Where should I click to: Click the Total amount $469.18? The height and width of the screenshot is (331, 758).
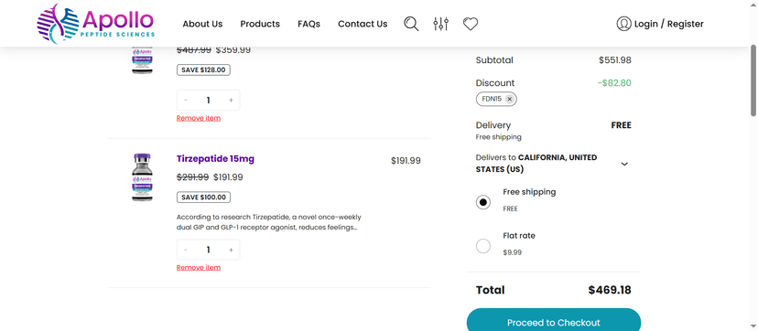tap(610, 290)
